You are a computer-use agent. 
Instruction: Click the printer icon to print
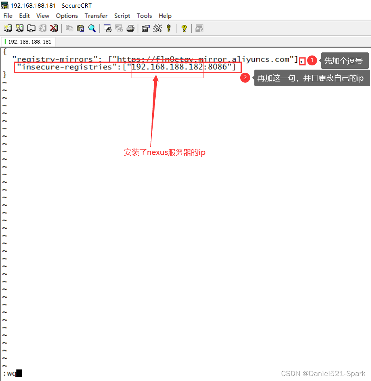click(x=130, y=28)
